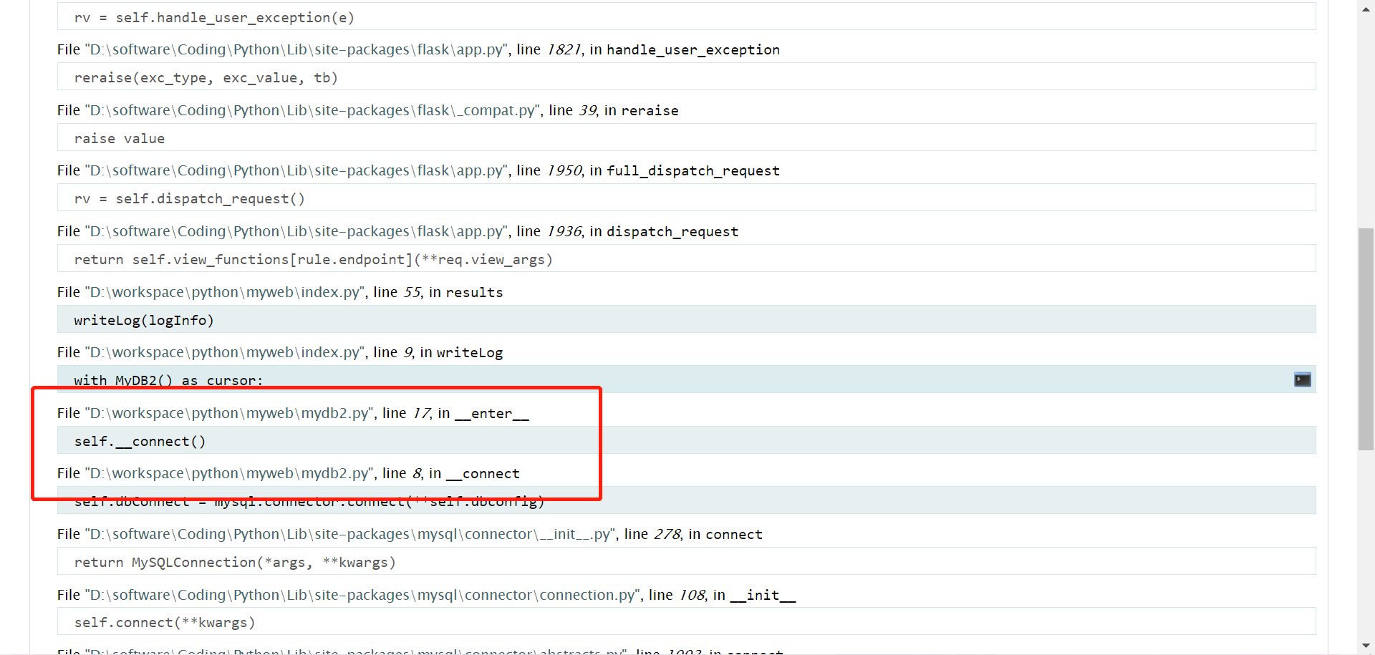1375x655 pixels.
Task: Click the function name '__connect' in the File line
Action: [483, 473]
